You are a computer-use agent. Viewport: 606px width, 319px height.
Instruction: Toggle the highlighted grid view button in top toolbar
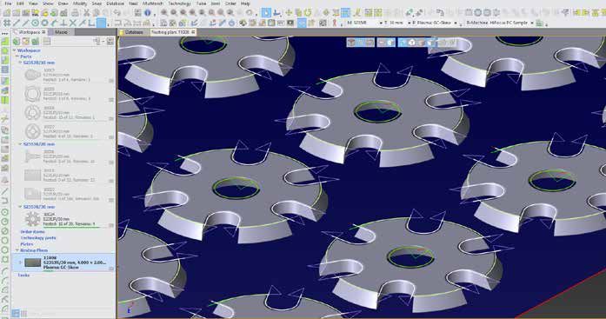(x=345, y=13)
